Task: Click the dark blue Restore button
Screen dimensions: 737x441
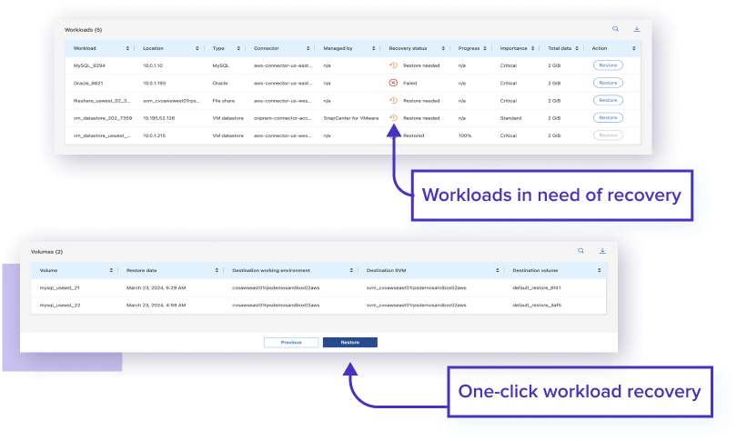Action: pos(349,343)
